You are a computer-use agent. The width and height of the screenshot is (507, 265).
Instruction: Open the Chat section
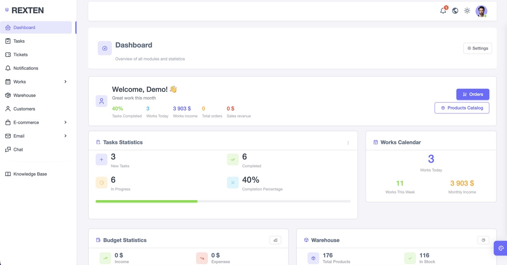click(19, 149)
